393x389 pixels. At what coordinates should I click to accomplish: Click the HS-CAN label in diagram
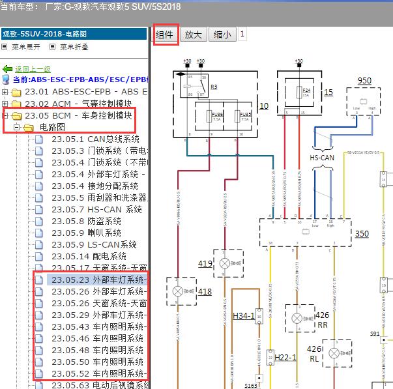(322, 158)
